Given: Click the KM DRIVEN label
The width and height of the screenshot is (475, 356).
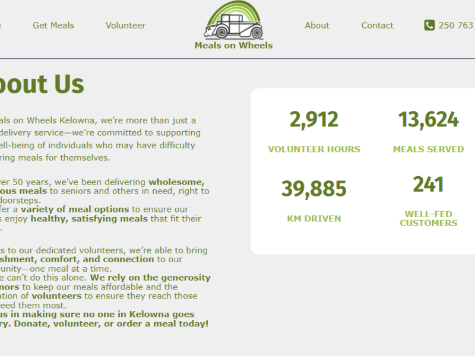Looking at the screenshot, I should (x=314, y=218).
